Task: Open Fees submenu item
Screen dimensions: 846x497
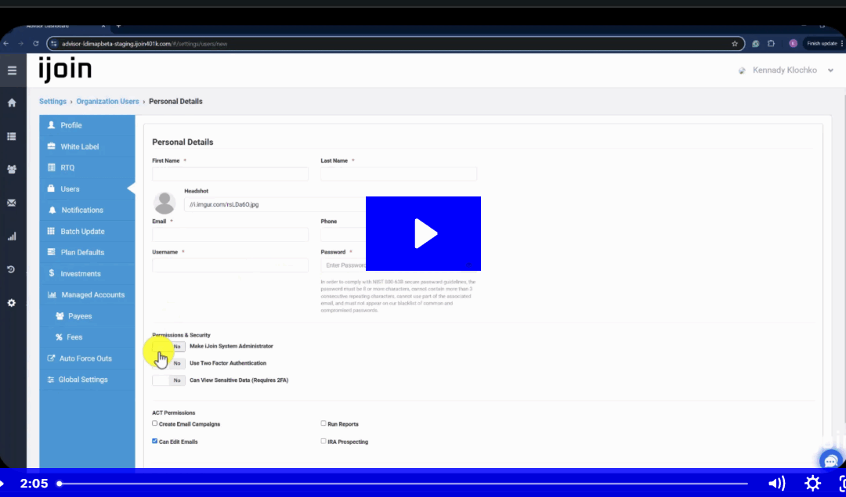Action: coord(88,337)
